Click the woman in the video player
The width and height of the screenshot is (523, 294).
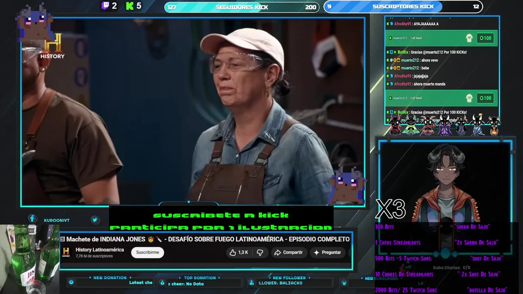[x=262, y=116]
